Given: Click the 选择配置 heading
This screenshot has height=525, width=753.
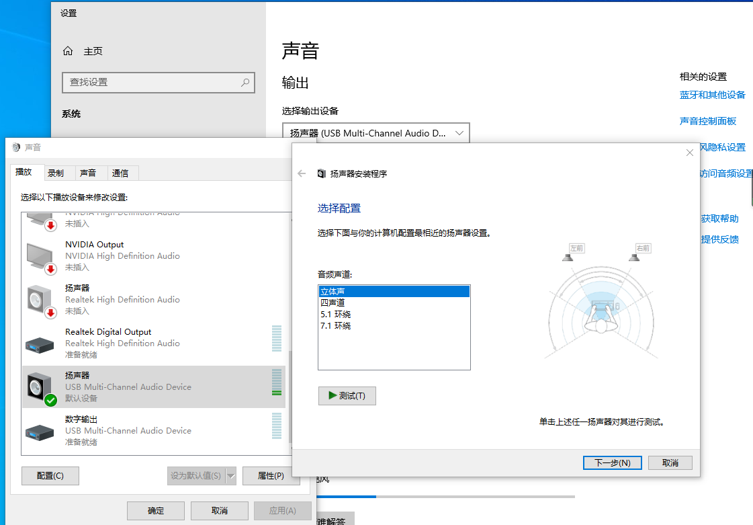Looking at the screenshot, I should click(339, 208).
